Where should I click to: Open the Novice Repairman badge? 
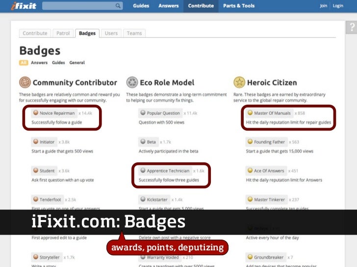tap(54, 113)
